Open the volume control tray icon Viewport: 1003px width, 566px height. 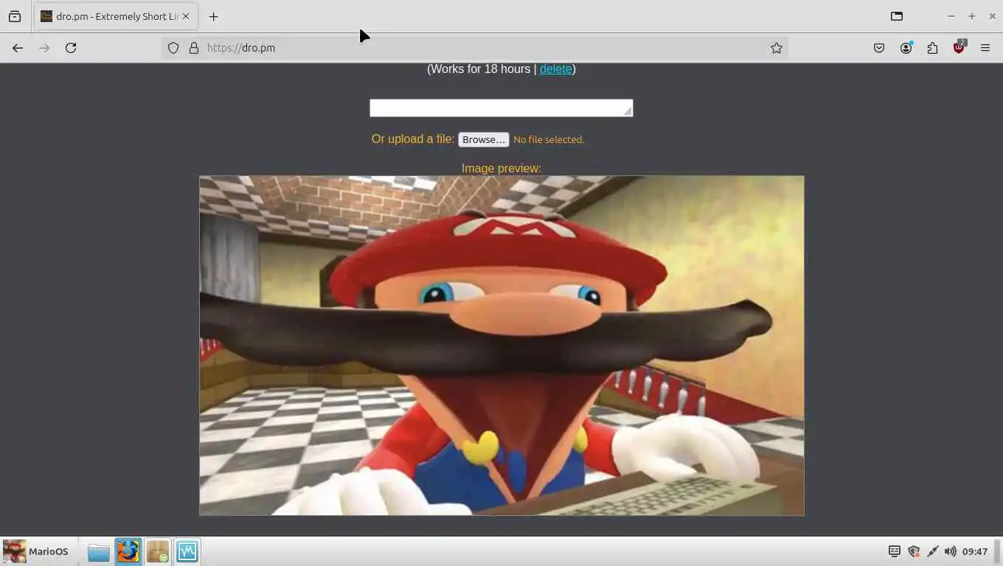950,551
